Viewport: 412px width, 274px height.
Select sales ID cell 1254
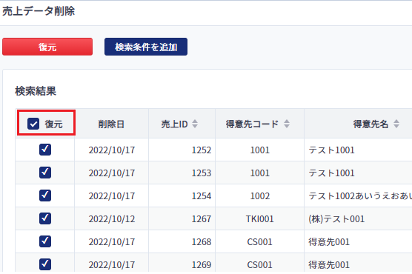202,196
